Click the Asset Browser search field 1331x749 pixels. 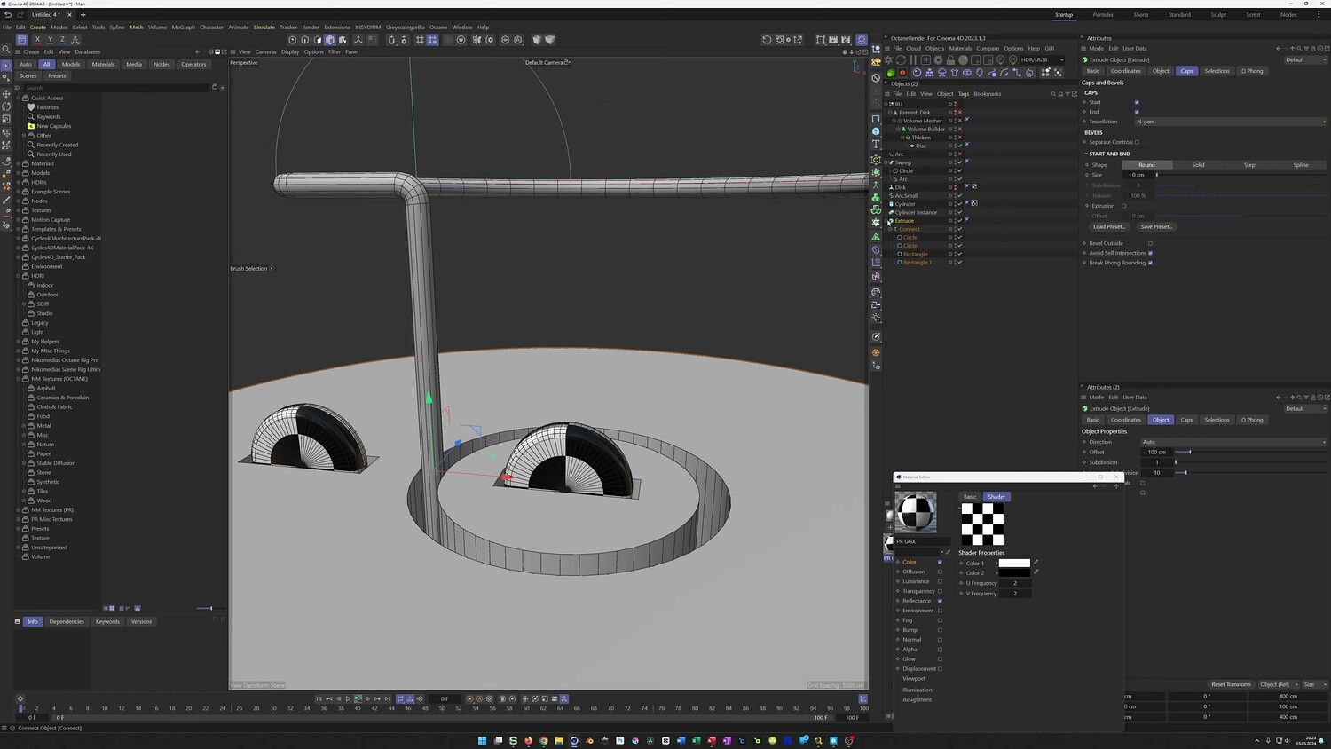pos(116,88)
